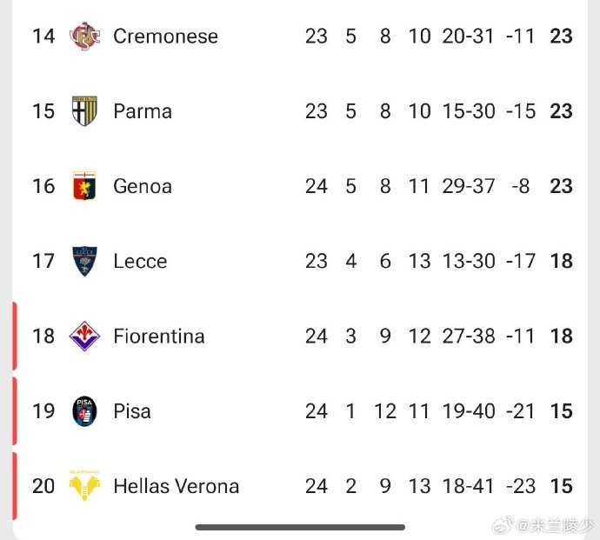The image size is (600, 540).
Task: Select the Genoa club logo
Action: click(x=84, y=186)
